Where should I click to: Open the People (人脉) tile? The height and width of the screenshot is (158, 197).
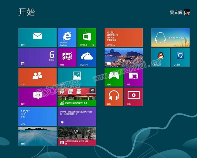coord(37,77)
